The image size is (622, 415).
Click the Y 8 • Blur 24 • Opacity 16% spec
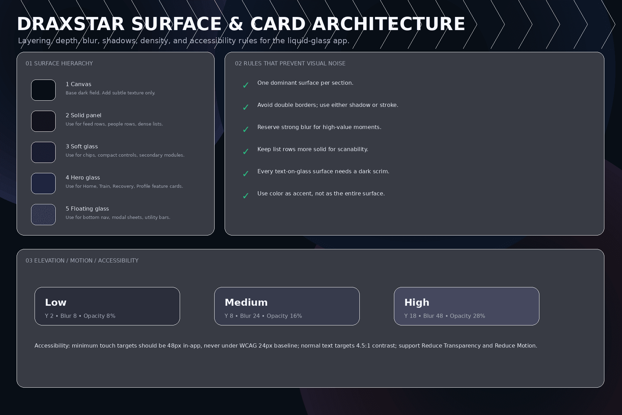(x=263, y=316)
